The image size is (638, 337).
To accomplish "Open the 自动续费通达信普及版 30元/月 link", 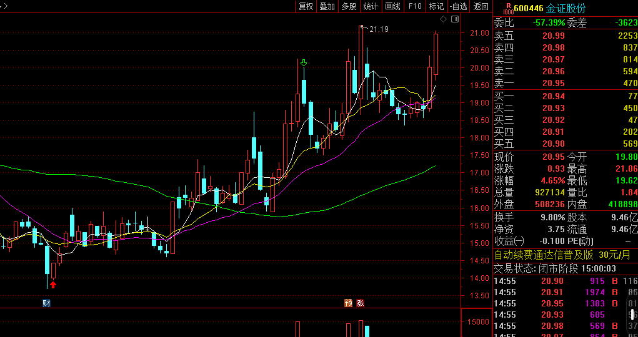I will point(562,255).
